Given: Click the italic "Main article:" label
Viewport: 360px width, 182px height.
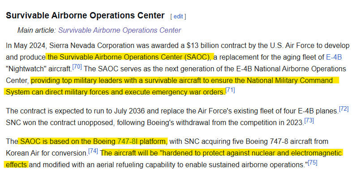Looking at the screenshot, I should (37, 30).
